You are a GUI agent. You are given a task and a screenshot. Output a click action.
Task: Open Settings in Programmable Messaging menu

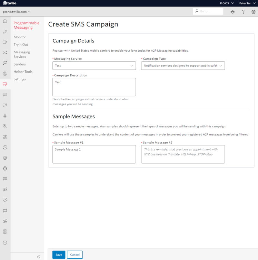click(20, 79)
